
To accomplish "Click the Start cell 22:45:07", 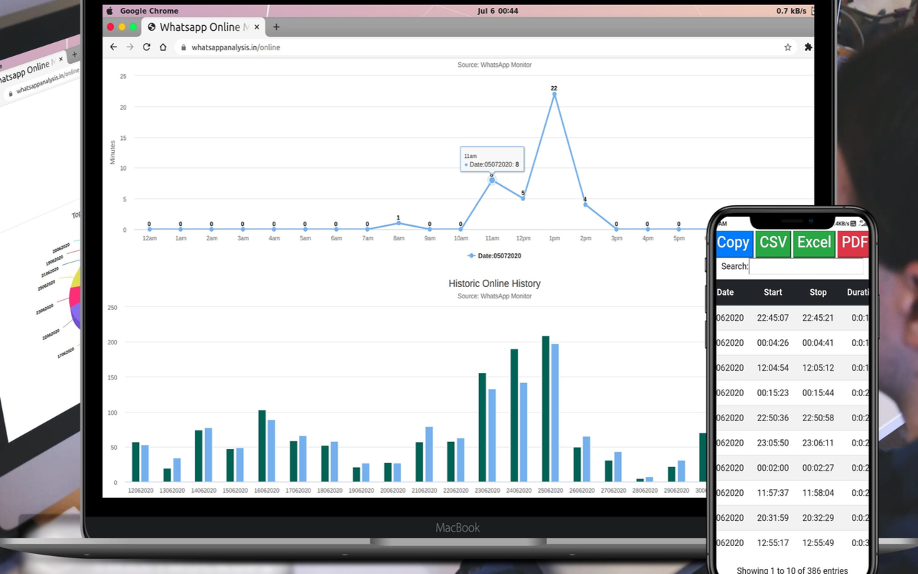I will click(773, 318).
